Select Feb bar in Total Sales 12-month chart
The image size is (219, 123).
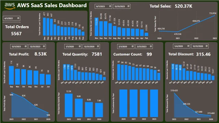pos(146,35)
